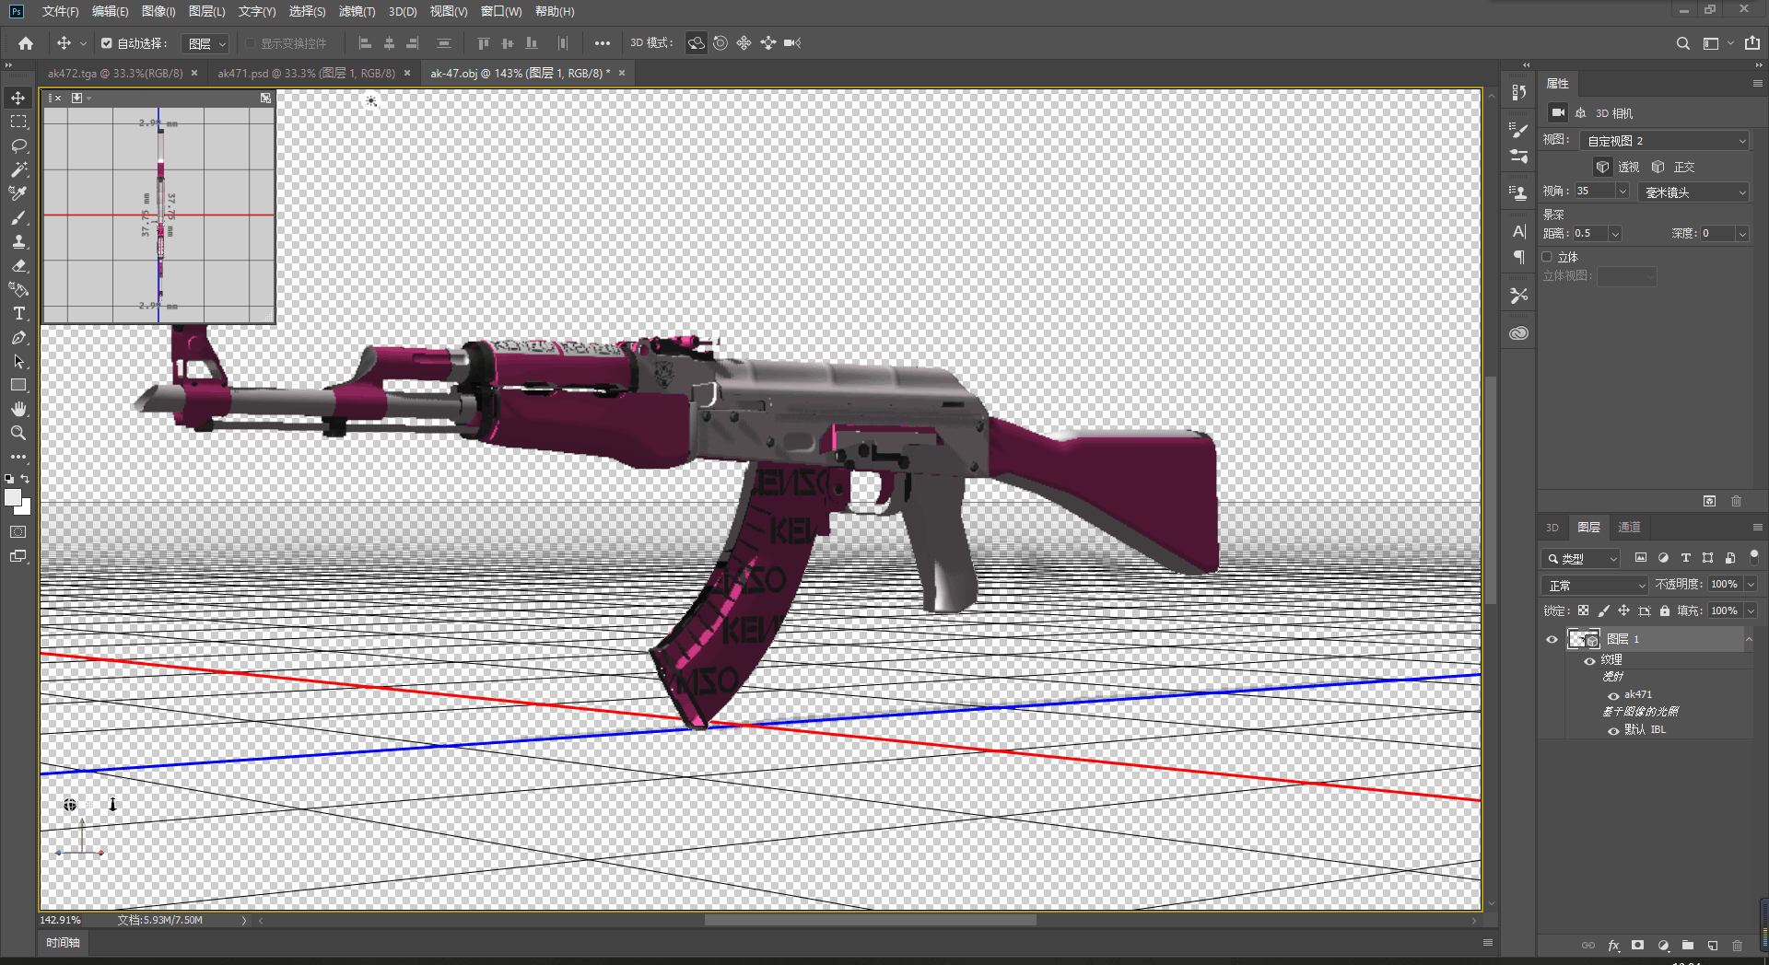The image size is (1769, 965).
Task: Select the Path Selection arrow tool
Action: pyautogui.click(x=18, y=361)
